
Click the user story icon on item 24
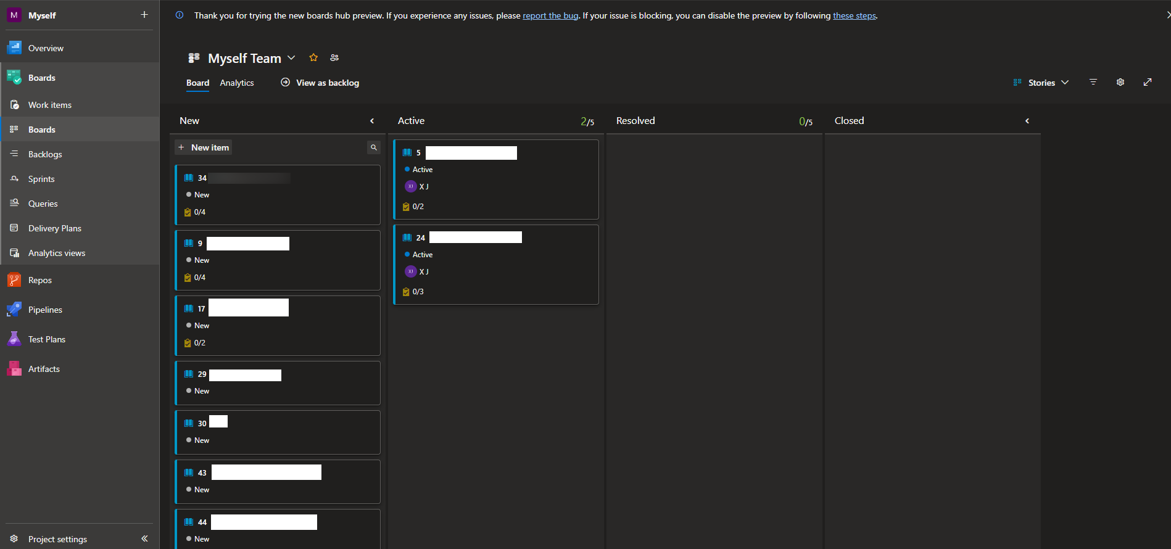(407, 237)
